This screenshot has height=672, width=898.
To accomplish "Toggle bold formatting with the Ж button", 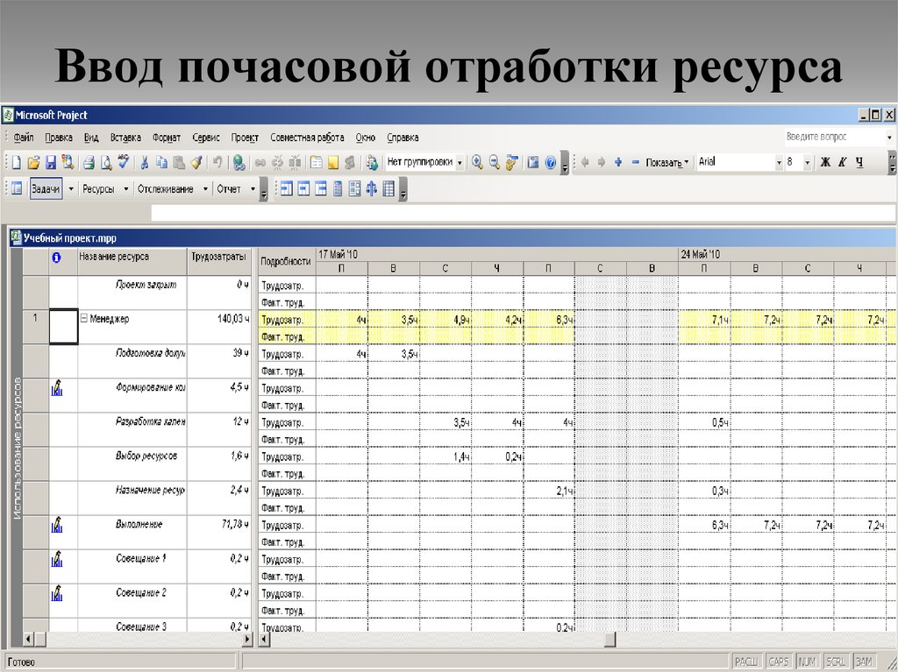I will click(825, 163).
